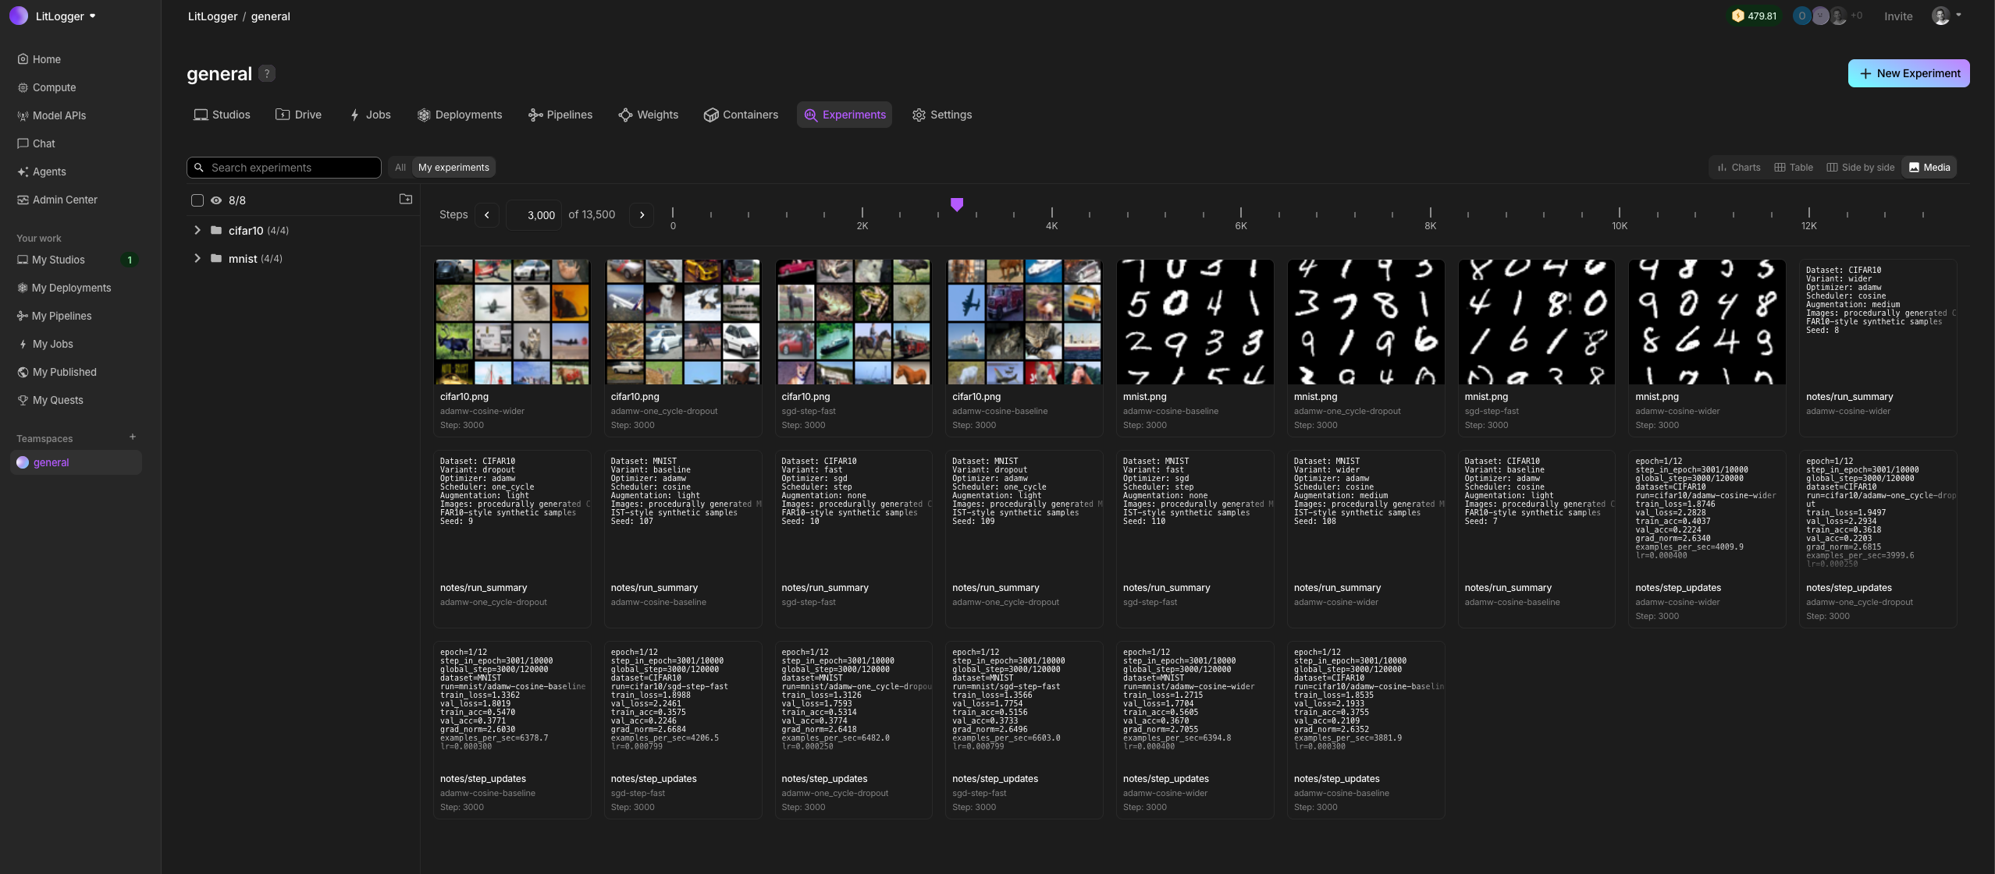Click the New Experiment button
Image resolution: width=1995 pixels, height=874 pixels.
click(x=1908, y=73)
